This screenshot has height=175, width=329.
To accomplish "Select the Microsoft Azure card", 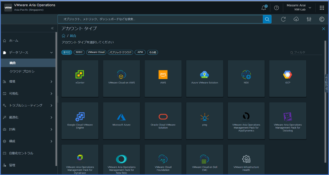I will pyautogui.click(x=122, y=121).
